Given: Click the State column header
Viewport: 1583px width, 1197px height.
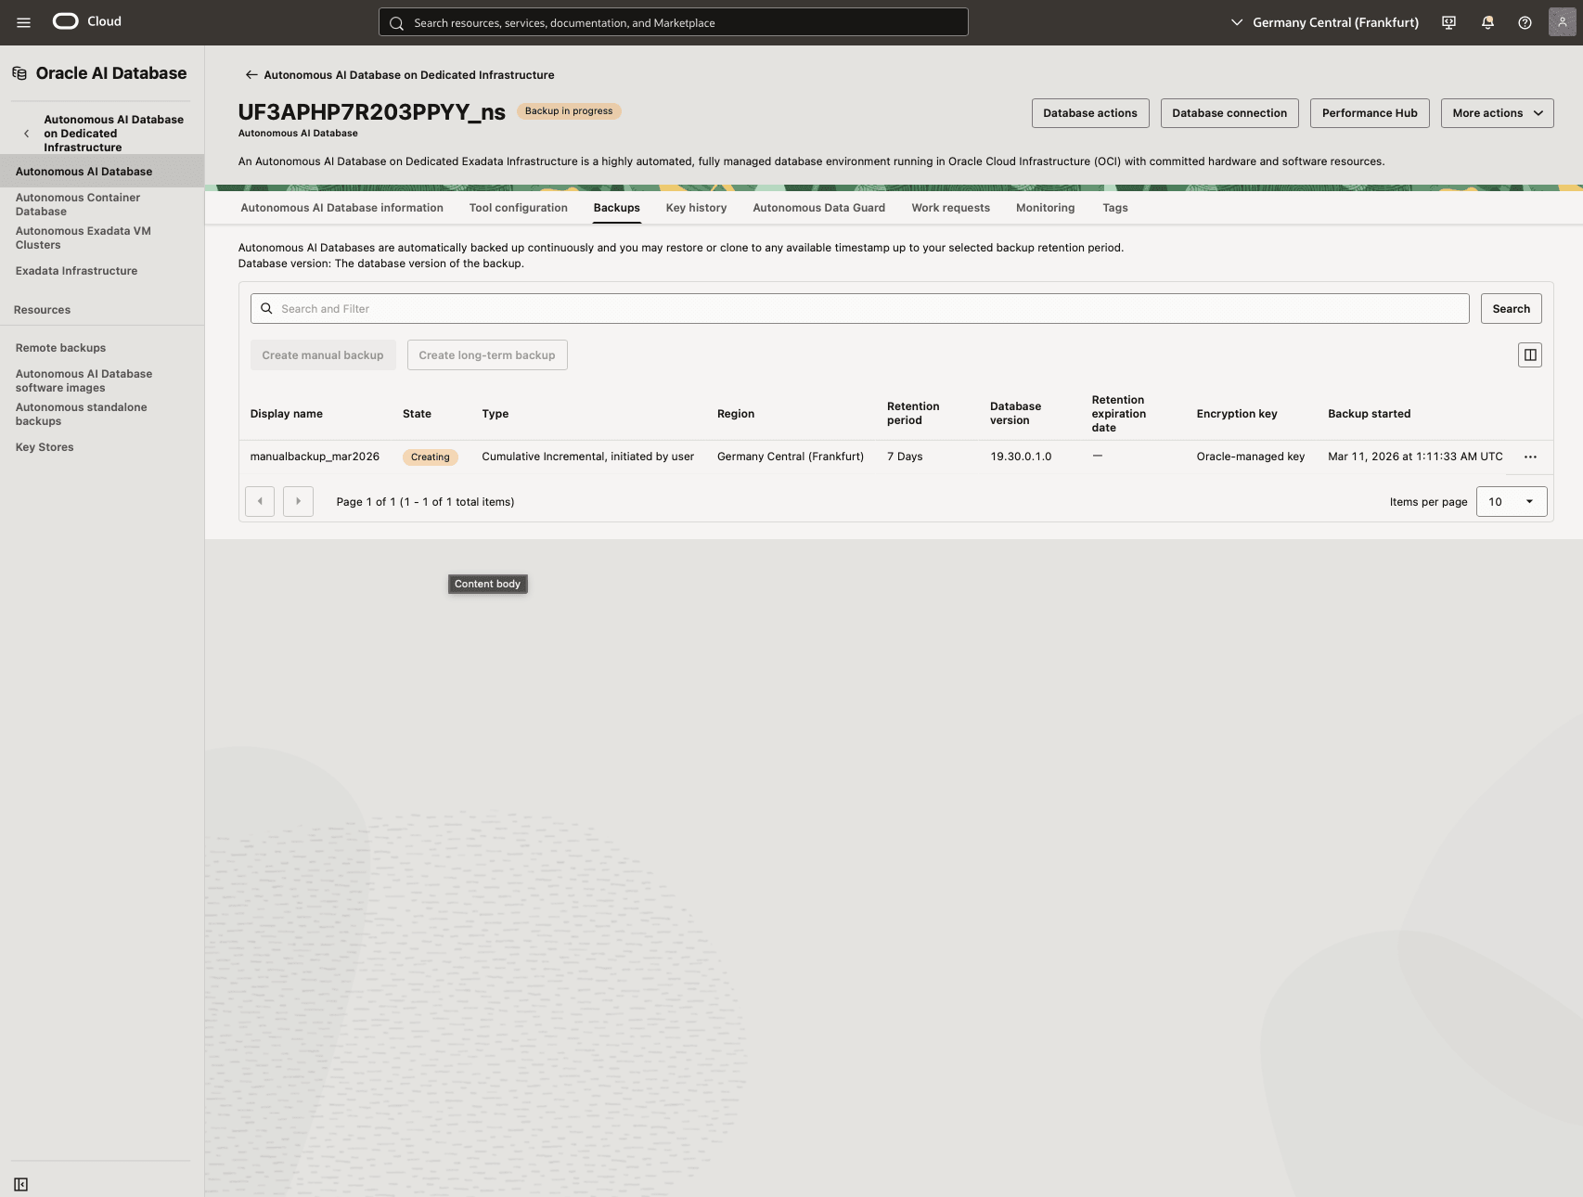Looking at the screenshot, I should (417, 414).
